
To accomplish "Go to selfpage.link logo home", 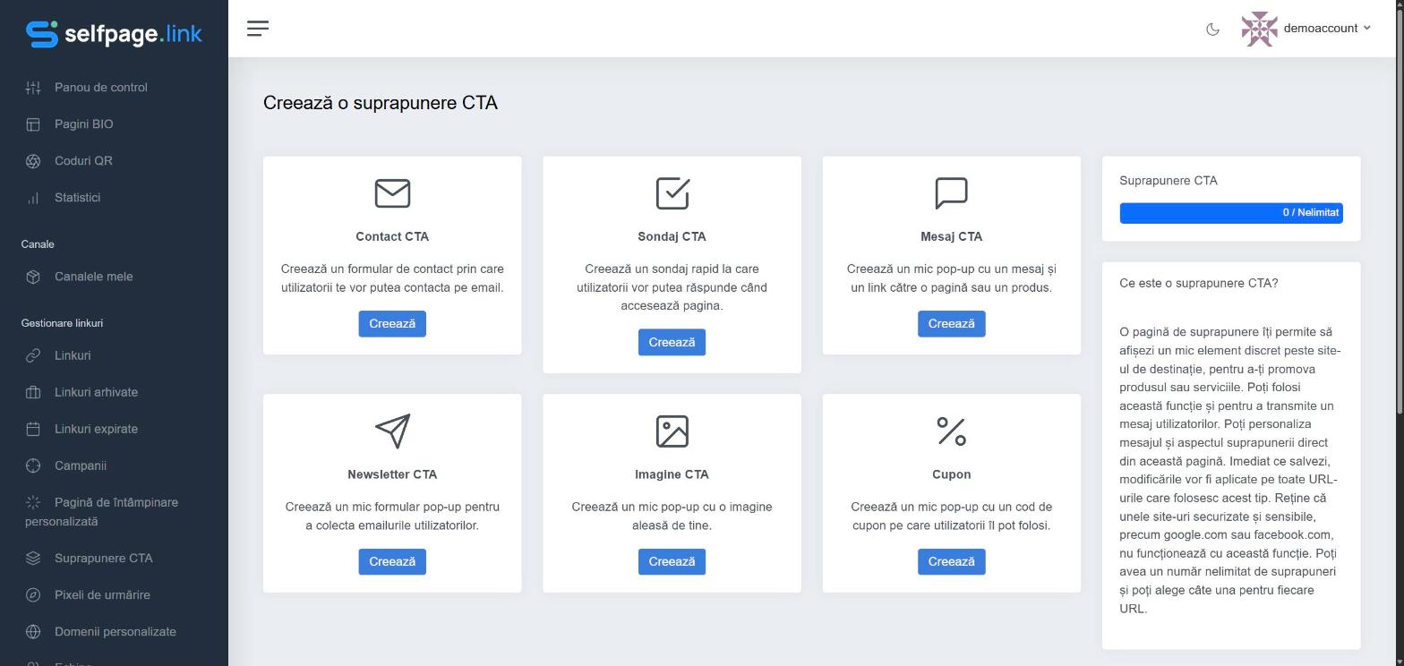I will 114,34.
